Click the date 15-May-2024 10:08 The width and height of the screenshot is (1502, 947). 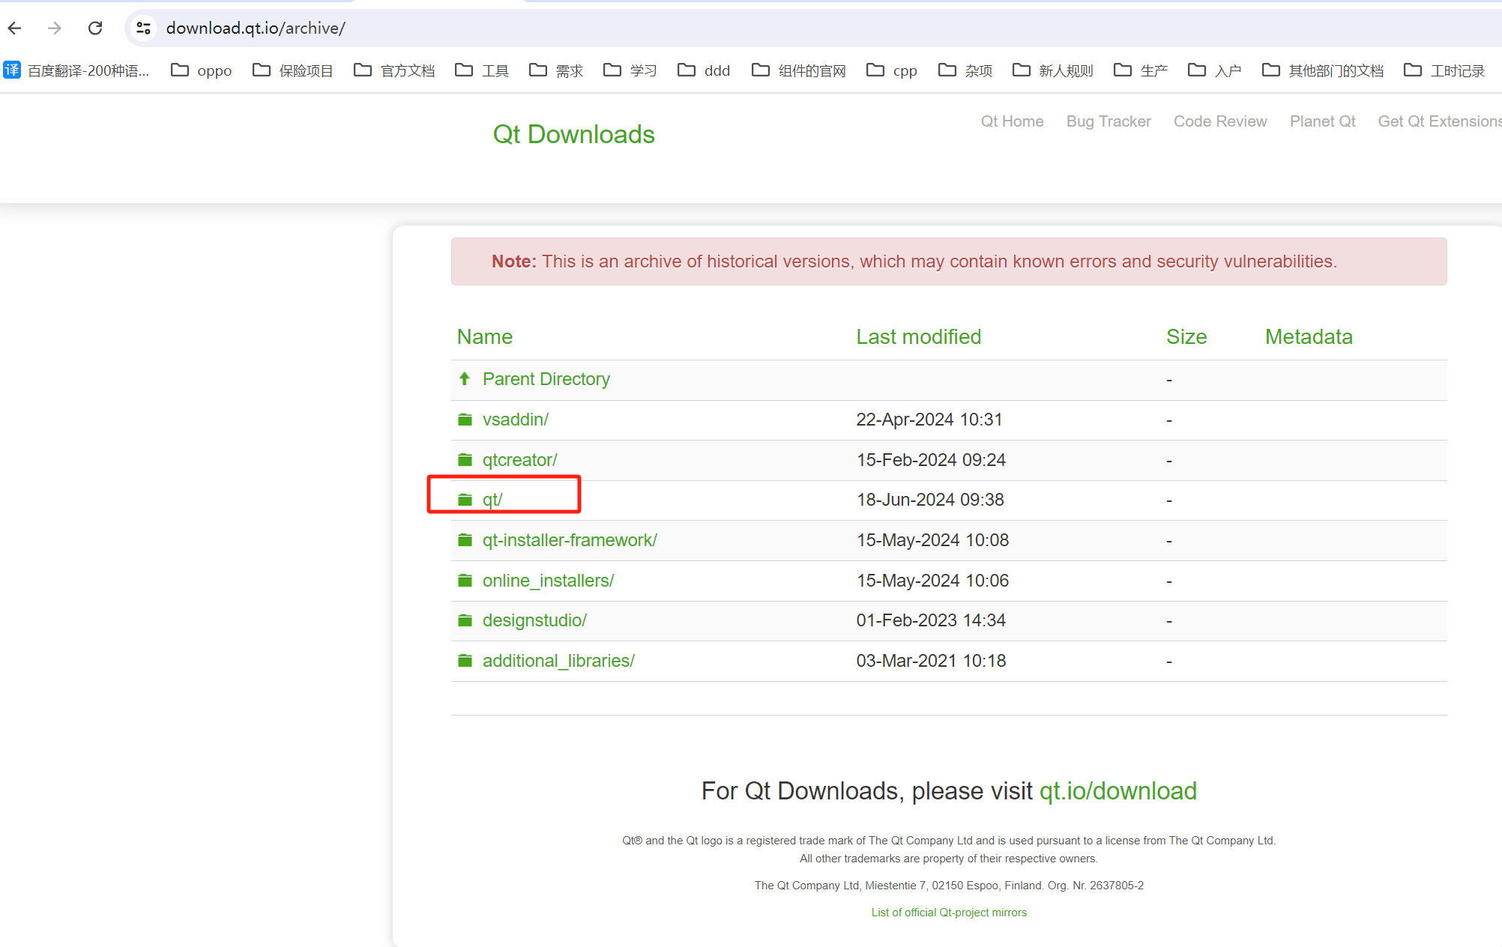[932, 540]
